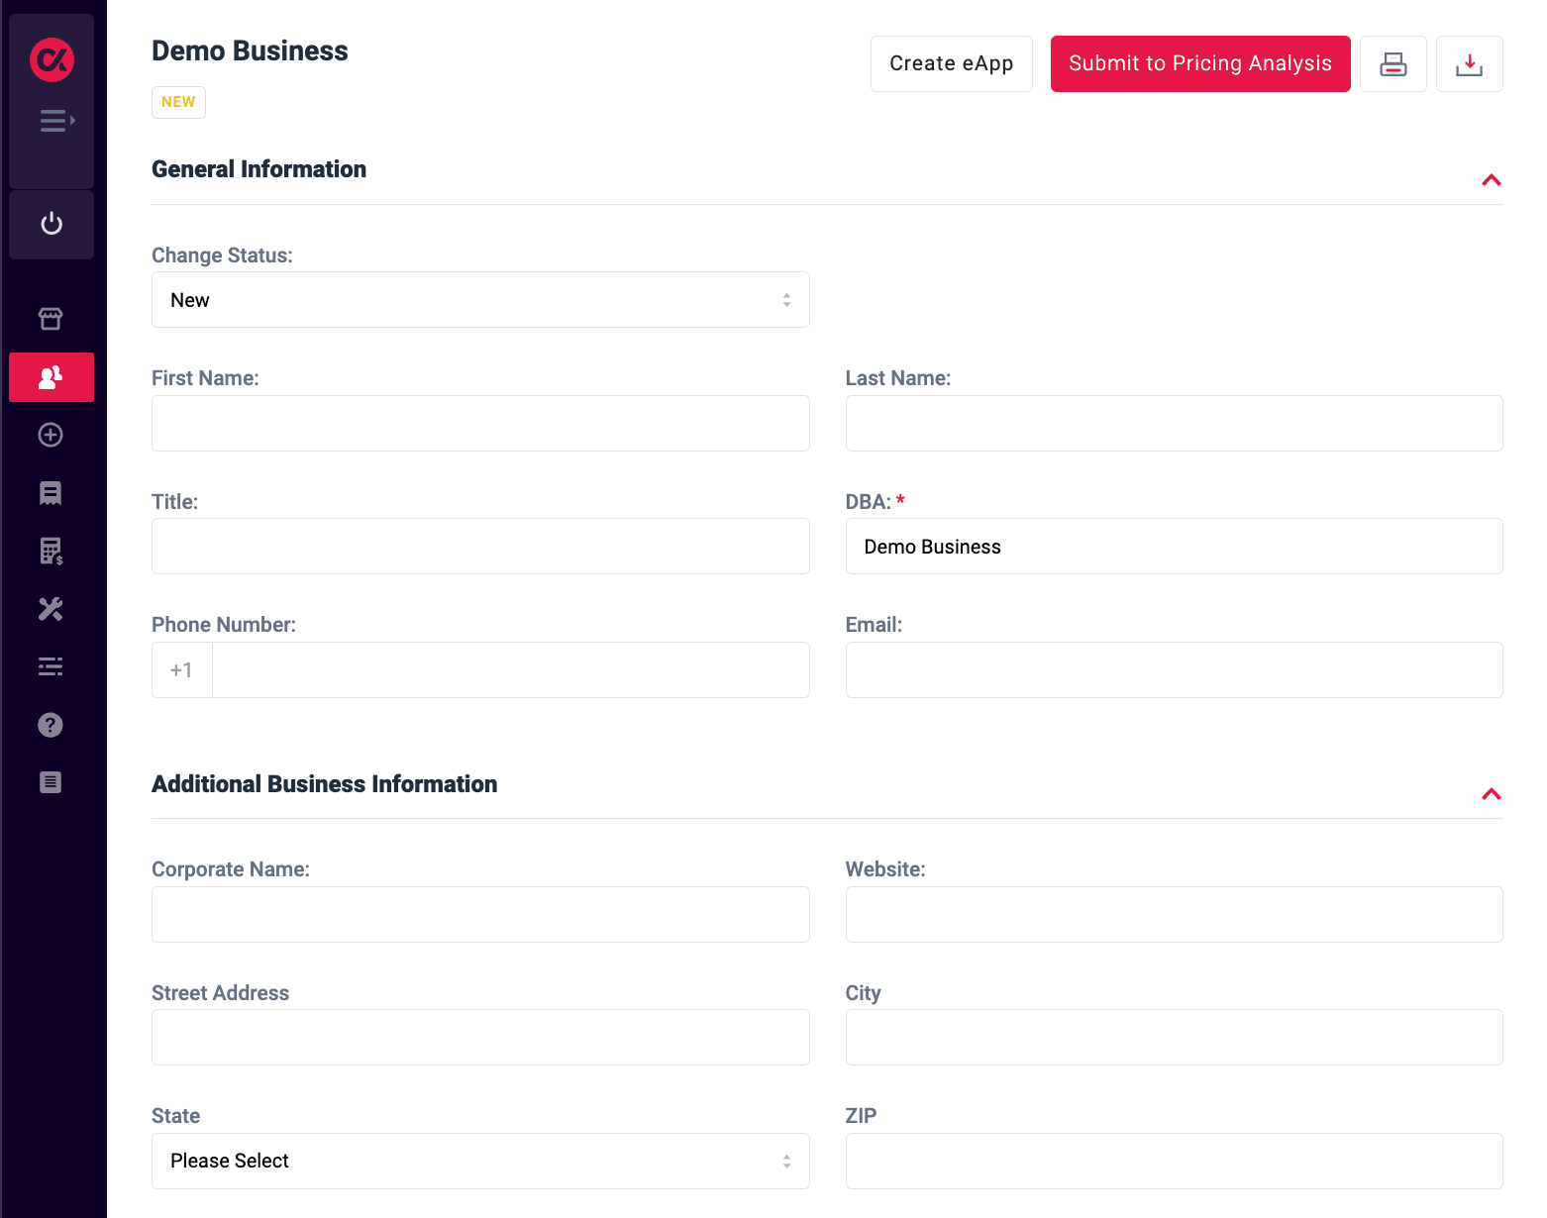Open the wrench tools icon
Viewport: 1547px width, 1218px height.
(51, 609)
